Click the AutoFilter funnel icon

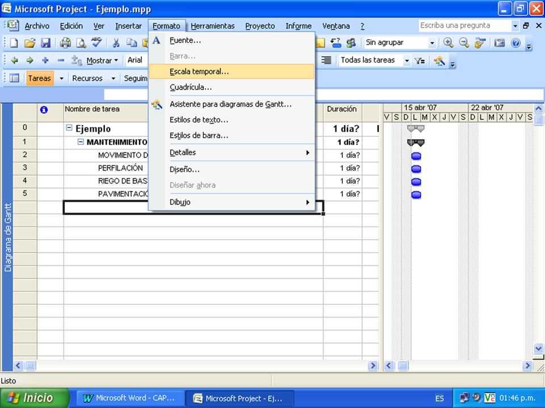click(420, 61)
